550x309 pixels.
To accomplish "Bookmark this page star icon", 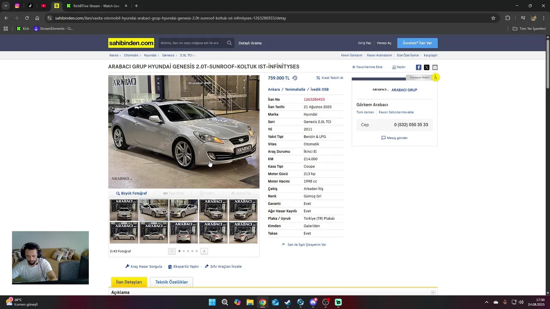I will point(493,18).
